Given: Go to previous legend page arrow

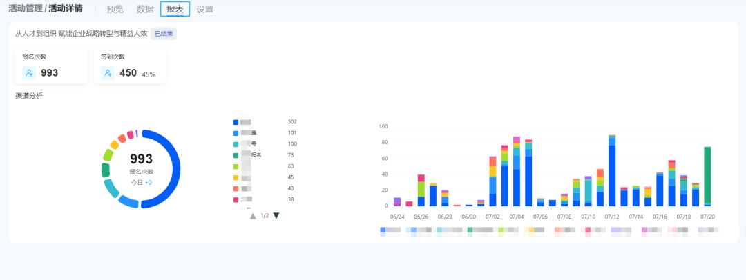Looking at the screenshot, I should click(253, 216).
